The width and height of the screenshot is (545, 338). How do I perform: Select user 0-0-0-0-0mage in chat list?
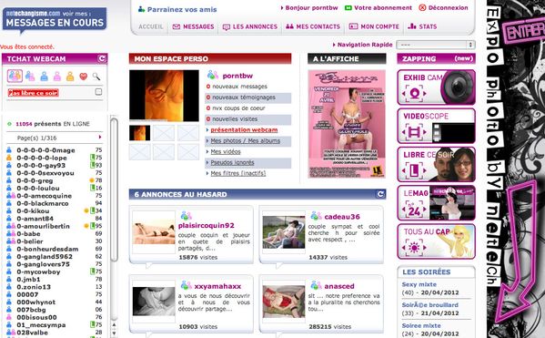pyautogui.click(x=45, y=150)
